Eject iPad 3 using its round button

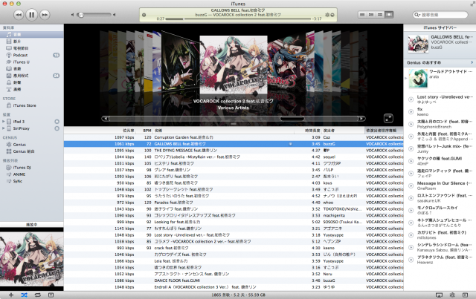(57, 122)
